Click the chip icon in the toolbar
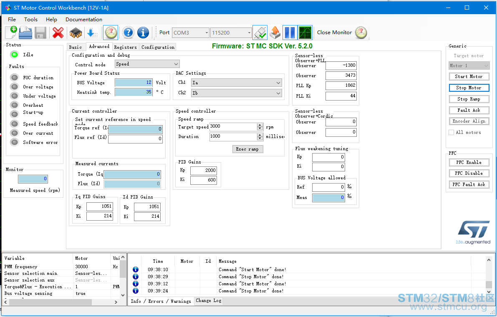Viewport: 497px width, 317px height. 76,32
